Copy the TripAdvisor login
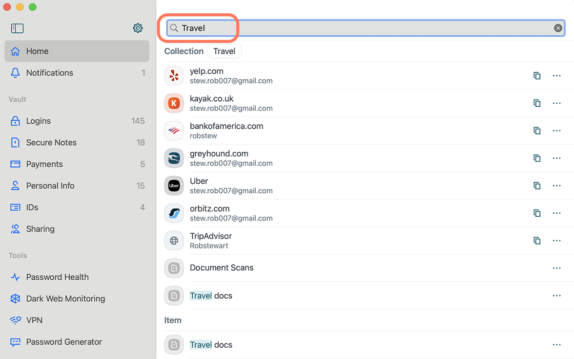This screenshot has width=574, height=359. [537, 240]
